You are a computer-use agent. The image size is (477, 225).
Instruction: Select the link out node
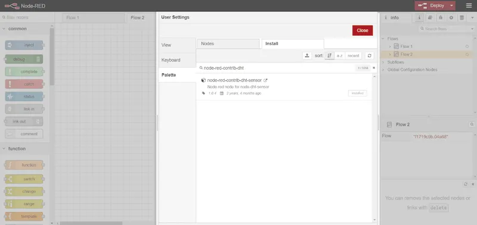(24, 121)
